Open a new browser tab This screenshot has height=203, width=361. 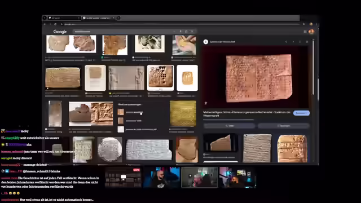[118, 18]
